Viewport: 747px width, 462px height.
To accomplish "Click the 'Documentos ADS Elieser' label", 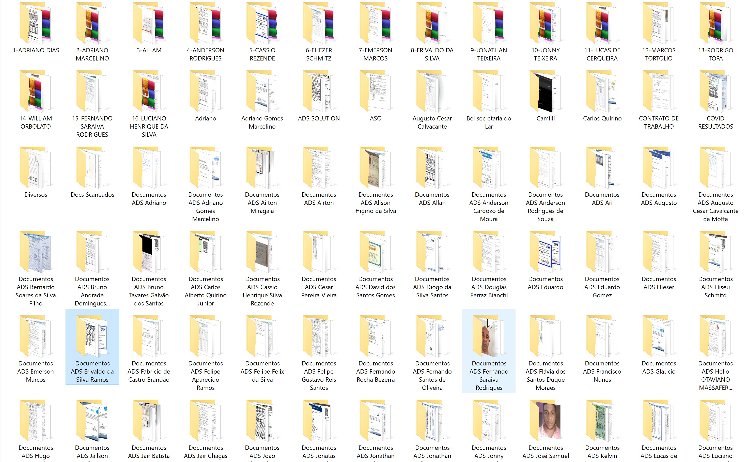I will [659, 283].
